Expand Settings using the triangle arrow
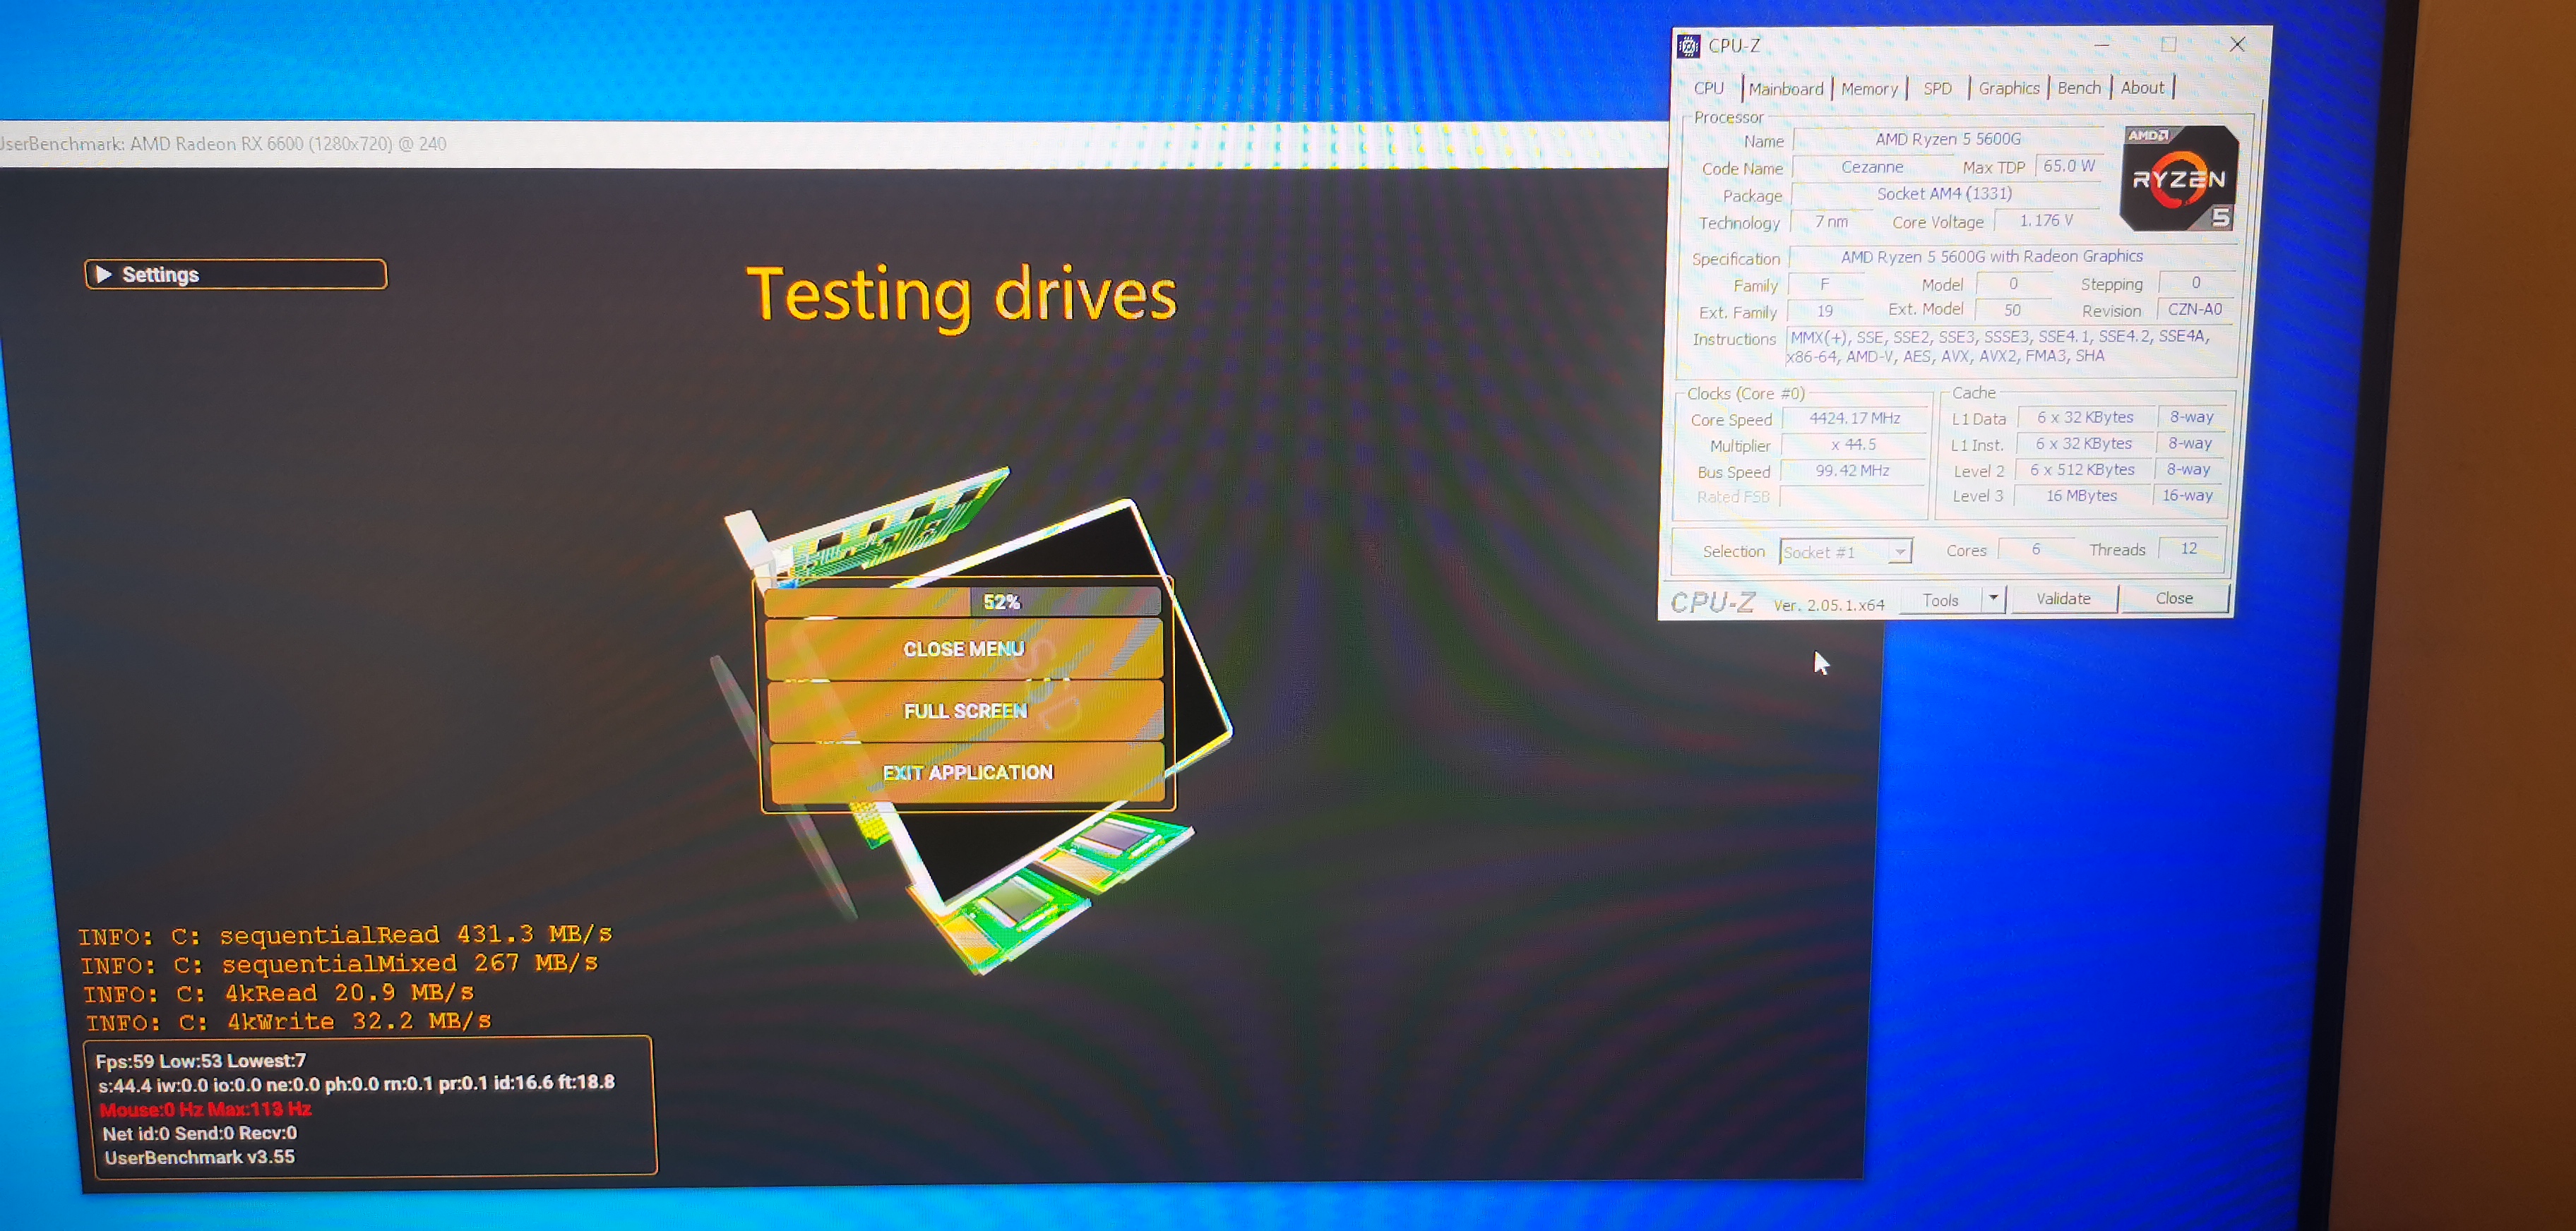2576x1231 pixels. pos(103,274)
